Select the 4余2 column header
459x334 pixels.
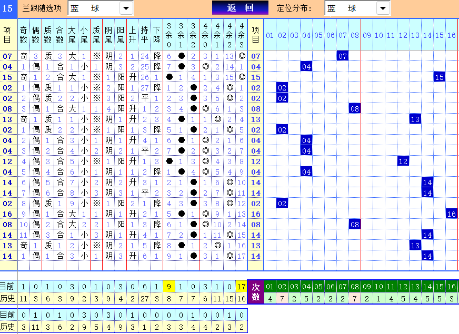[229, 35]
